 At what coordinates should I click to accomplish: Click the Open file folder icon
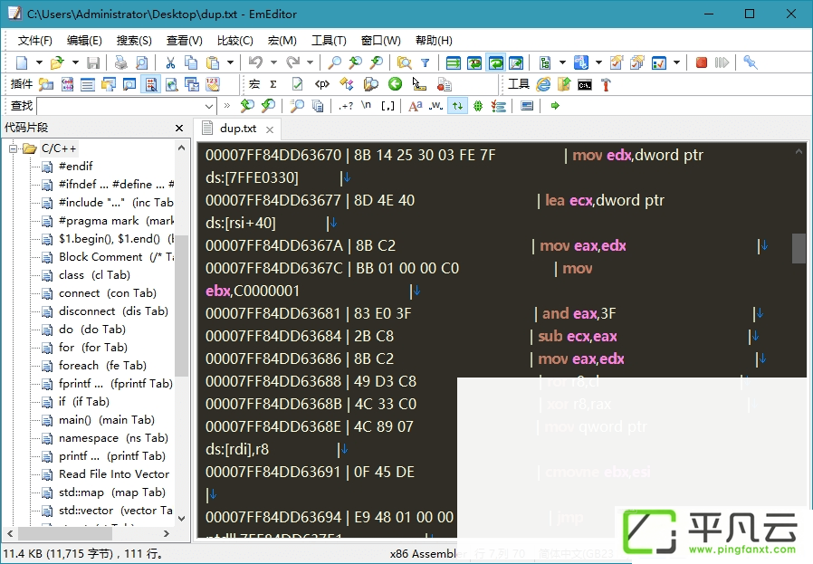57,62
